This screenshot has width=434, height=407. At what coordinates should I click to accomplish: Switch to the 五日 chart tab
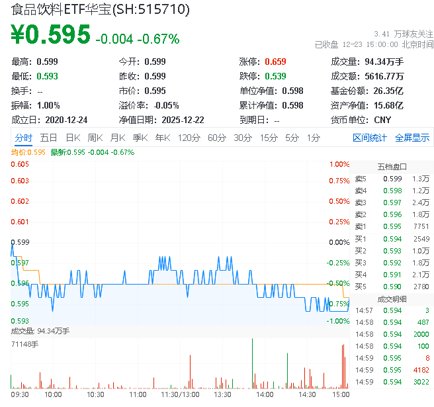coord(48,138)
